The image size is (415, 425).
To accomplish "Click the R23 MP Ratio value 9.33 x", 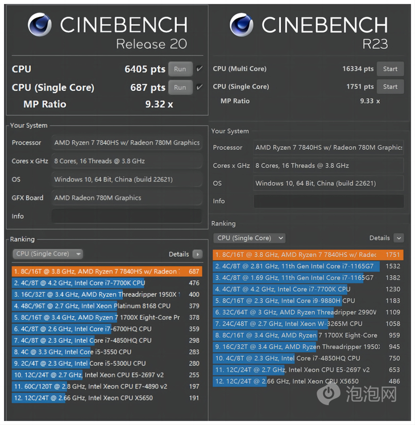I will coord(370,101).
